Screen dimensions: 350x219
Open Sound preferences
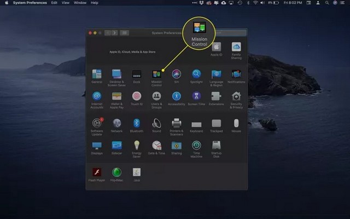(x=156, y=125)
